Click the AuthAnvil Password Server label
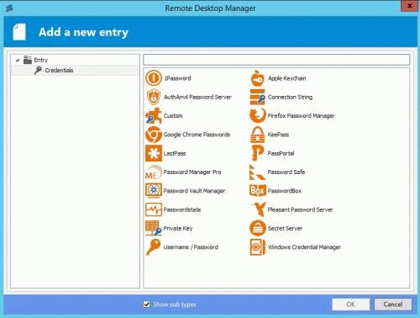Image resolution: width=420 pixels, height=318 pixels. tap(197, 97)
